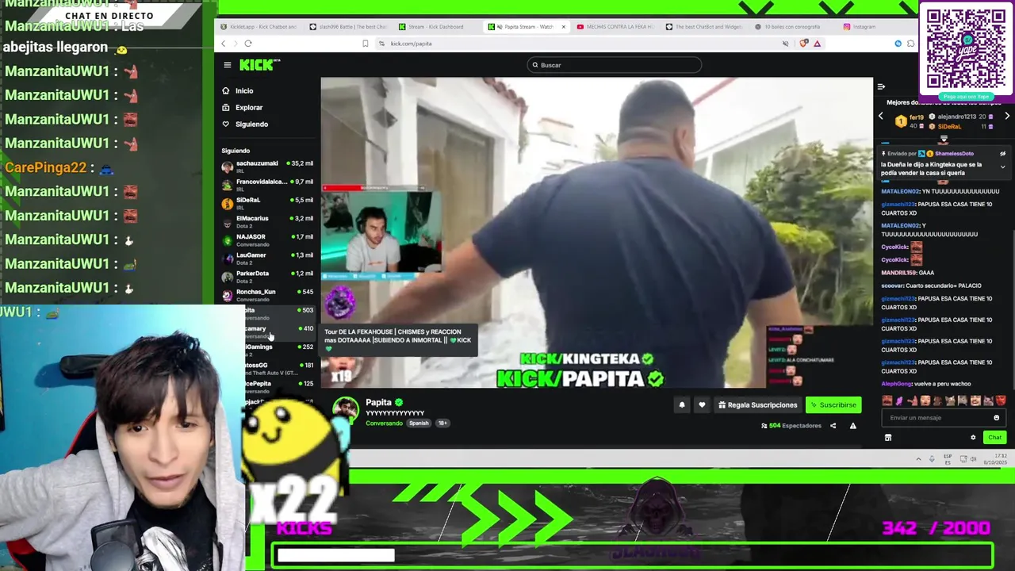Click the first quick emote in chat

(887, 400)
